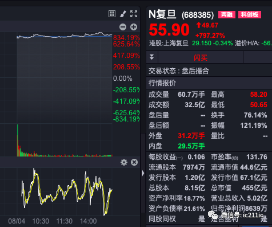This screenshot has height=227, width=272.
Task: Click the 外盘 value 31.2万手
Action: tap(191, 136)
